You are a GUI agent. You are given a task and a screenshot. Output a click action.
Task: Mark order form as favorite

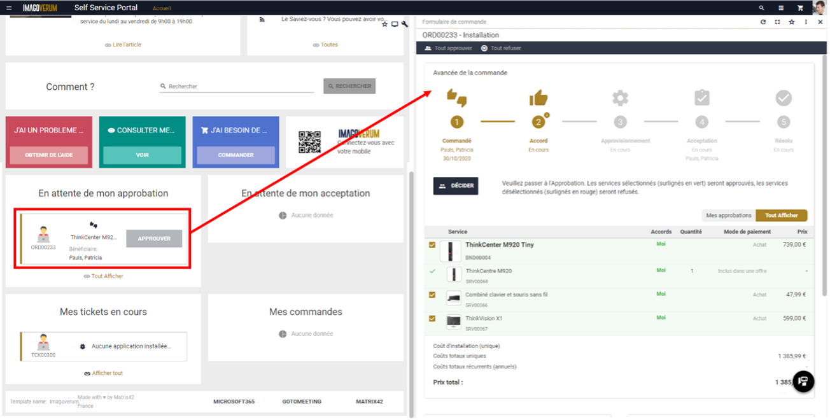[x=792, y=22]
